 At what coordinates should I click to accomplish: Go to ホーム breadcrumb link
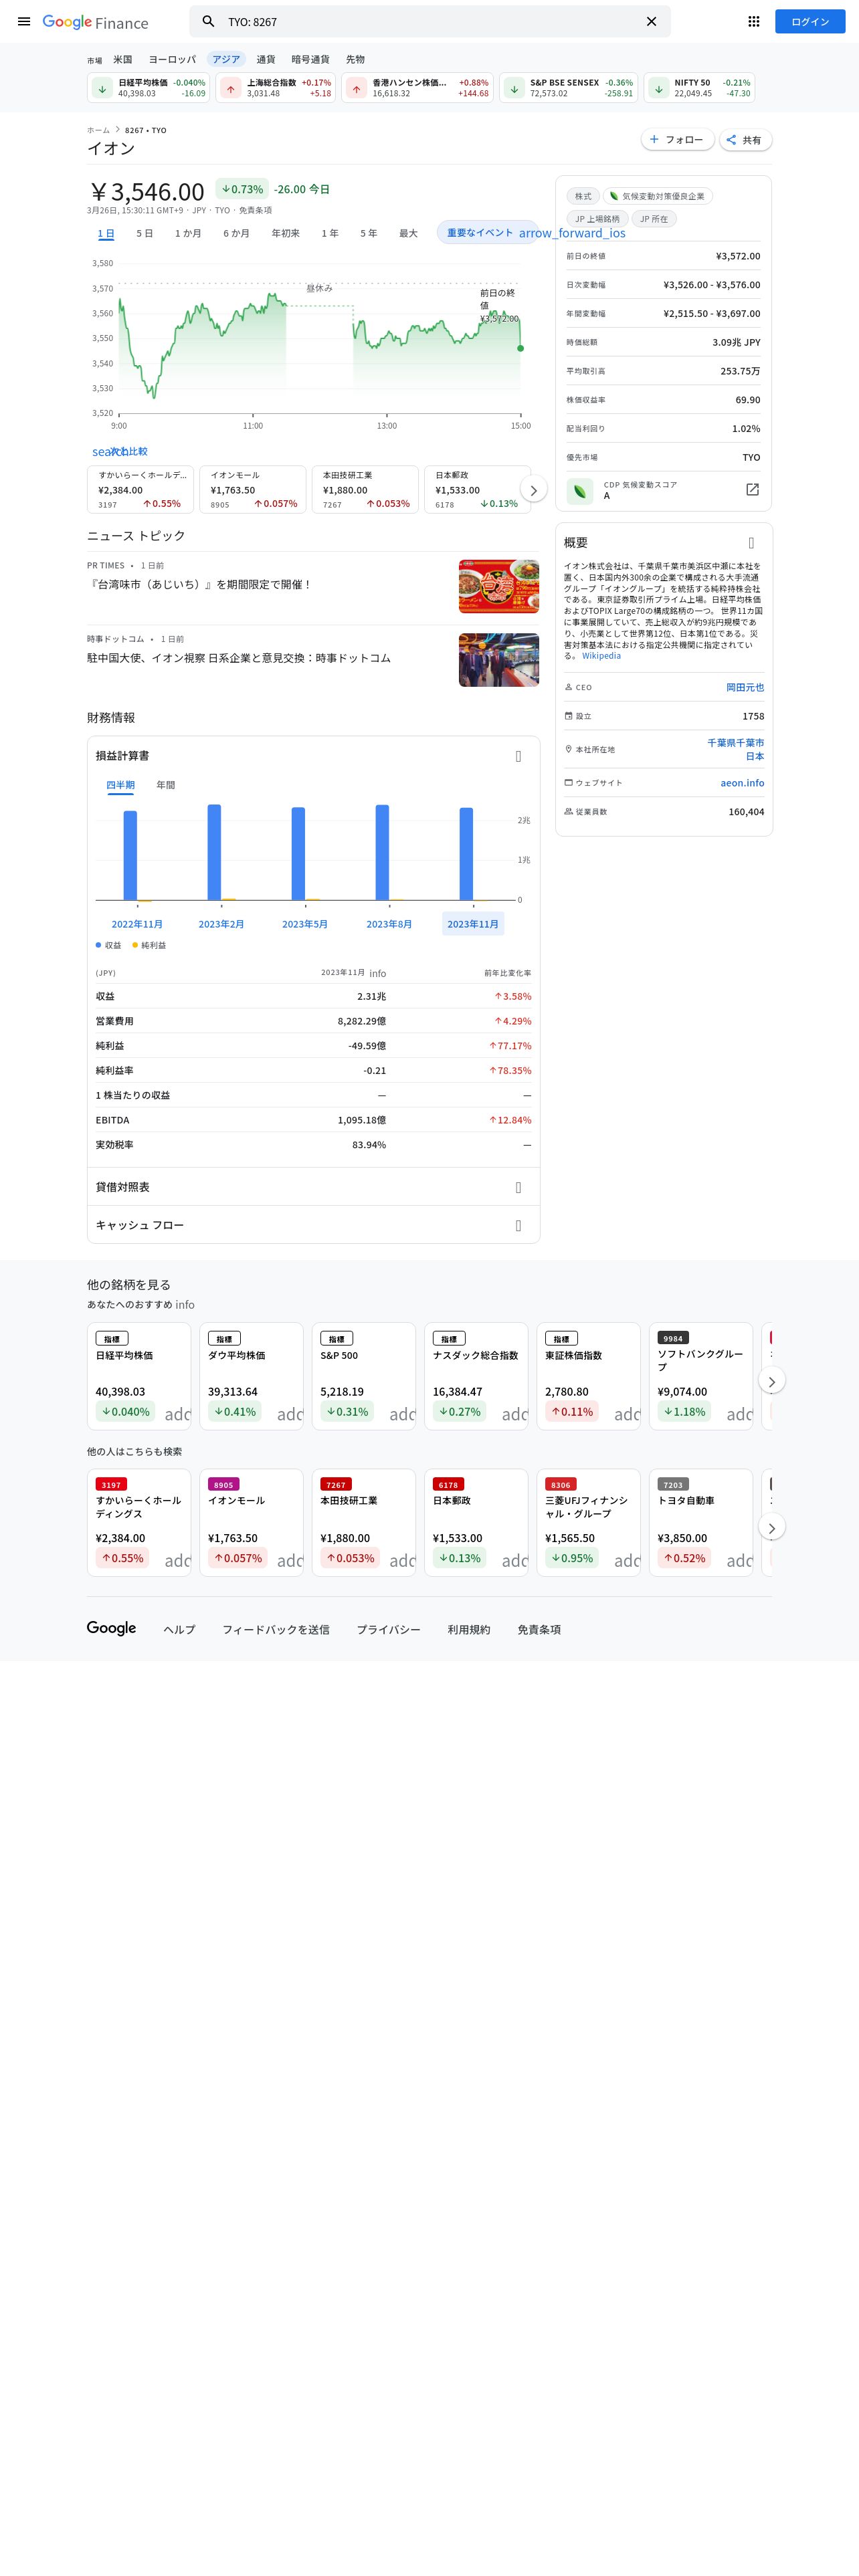pos(98,130)
